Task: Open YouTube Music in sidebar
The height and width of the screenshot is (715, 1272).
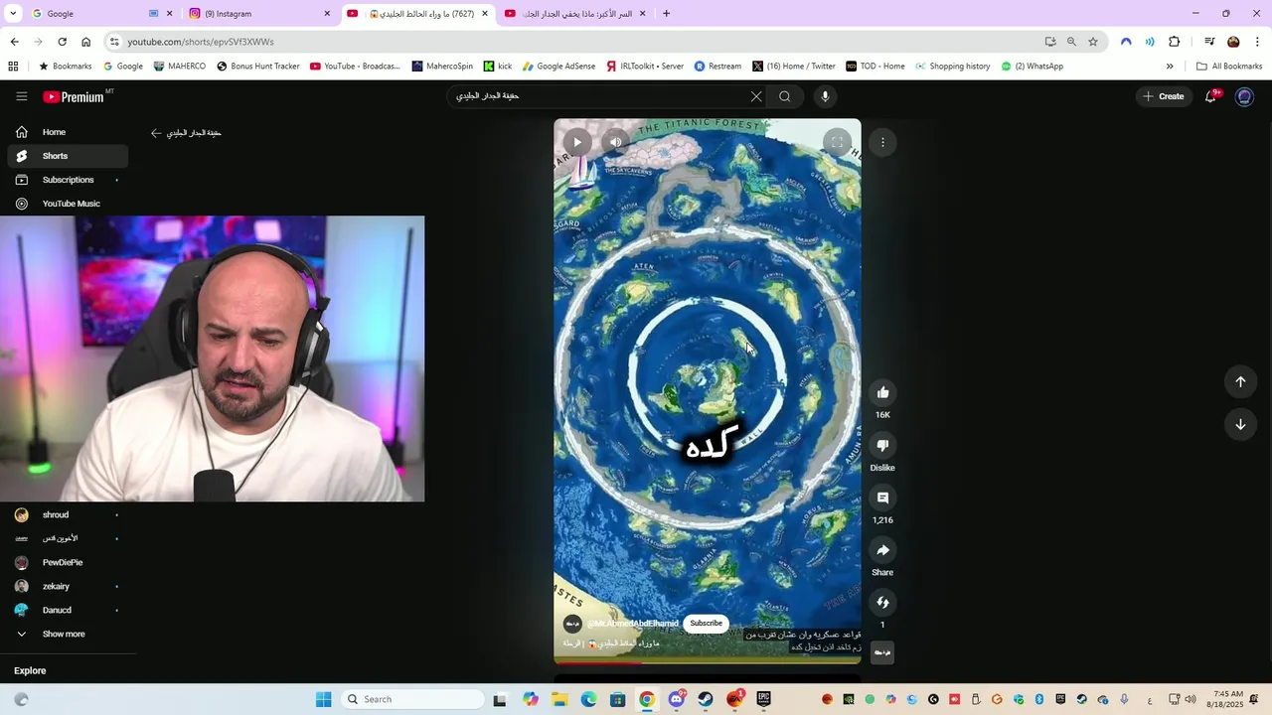Action: (66, 204)
